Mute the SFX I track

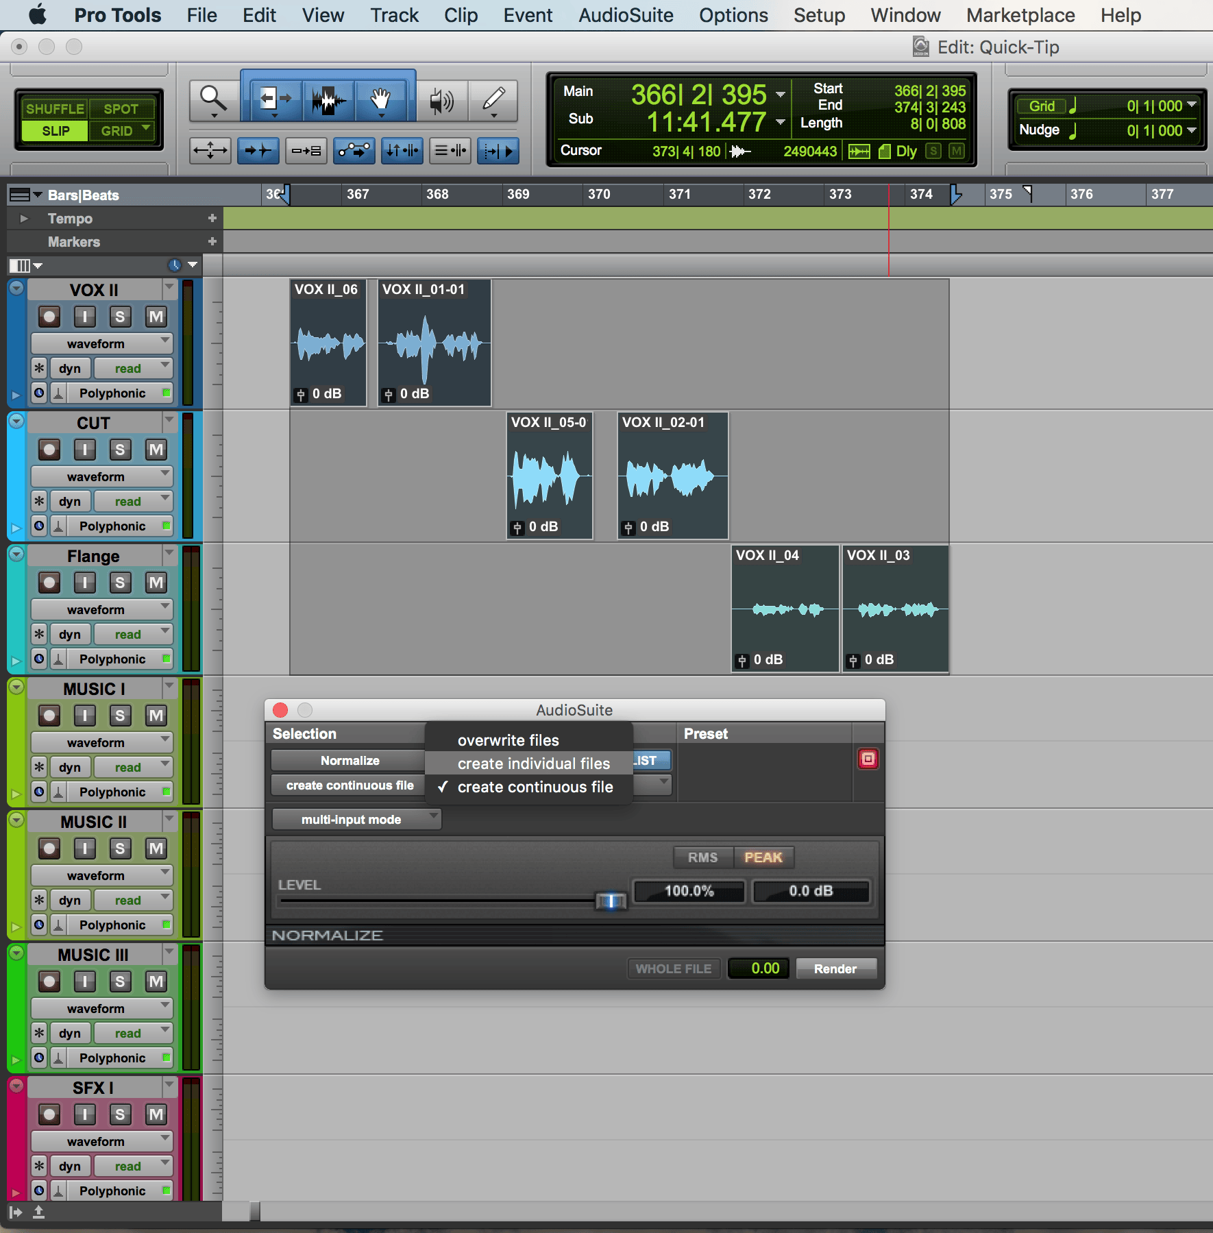[x=156, y=1114]
